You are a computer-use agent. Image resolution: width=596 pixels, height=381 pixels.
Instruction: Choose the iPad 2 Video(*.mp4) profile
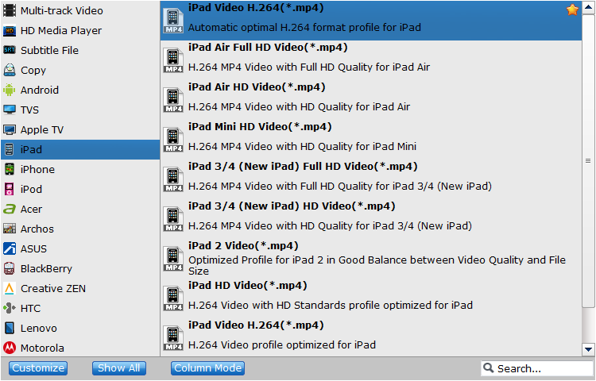point(371,259)
